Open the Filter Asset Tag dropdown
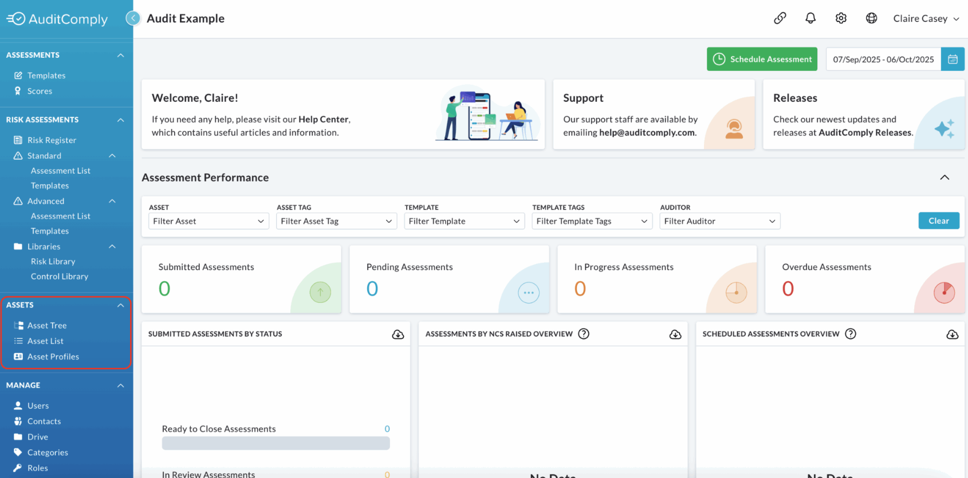 tap(336, 221)
